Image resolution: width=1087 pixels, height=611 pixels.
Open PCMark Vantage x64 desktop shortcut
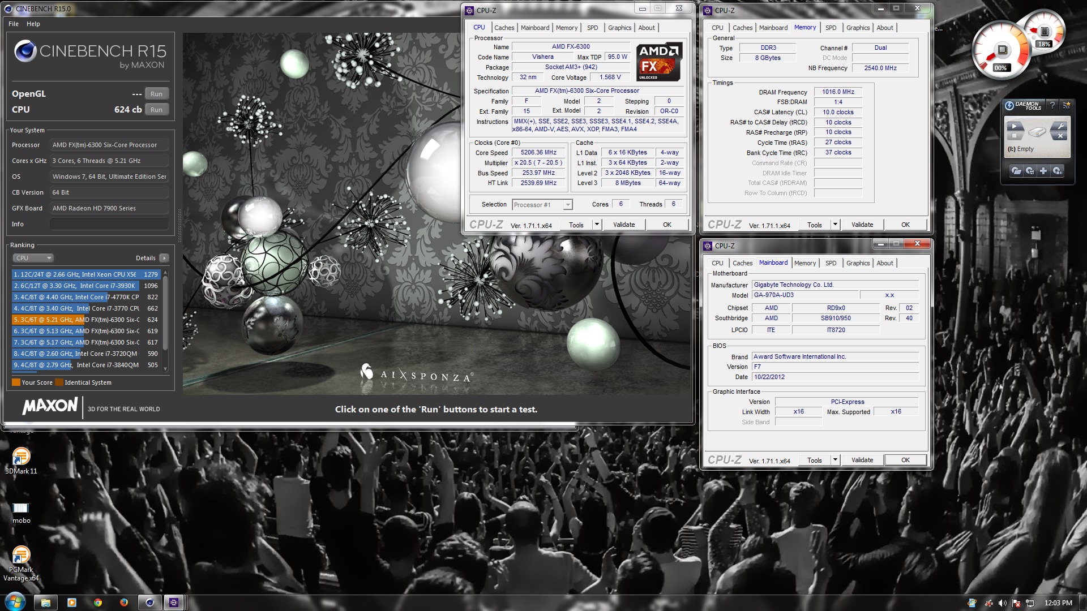(21, 563)
